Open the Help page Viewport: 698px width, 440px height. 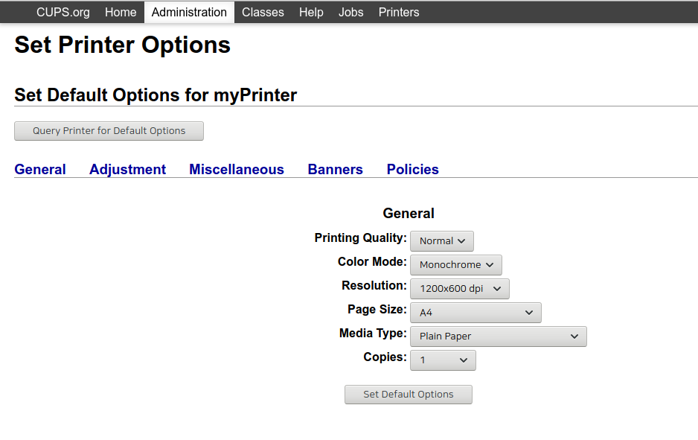[x=311, y=12]
